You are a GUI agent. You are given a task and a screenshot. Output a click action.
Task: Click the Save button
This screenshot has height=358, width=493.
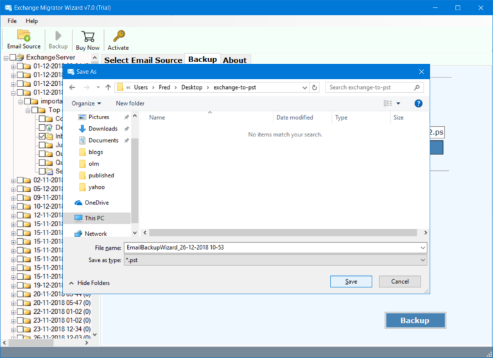[x=351, y=281]
